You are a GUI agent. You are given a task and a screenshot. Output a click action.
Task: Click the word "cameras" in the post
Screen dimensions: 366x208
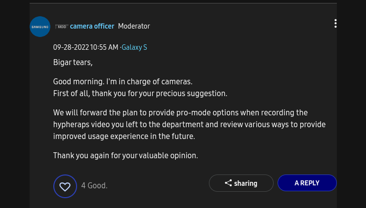coord(177,81)
